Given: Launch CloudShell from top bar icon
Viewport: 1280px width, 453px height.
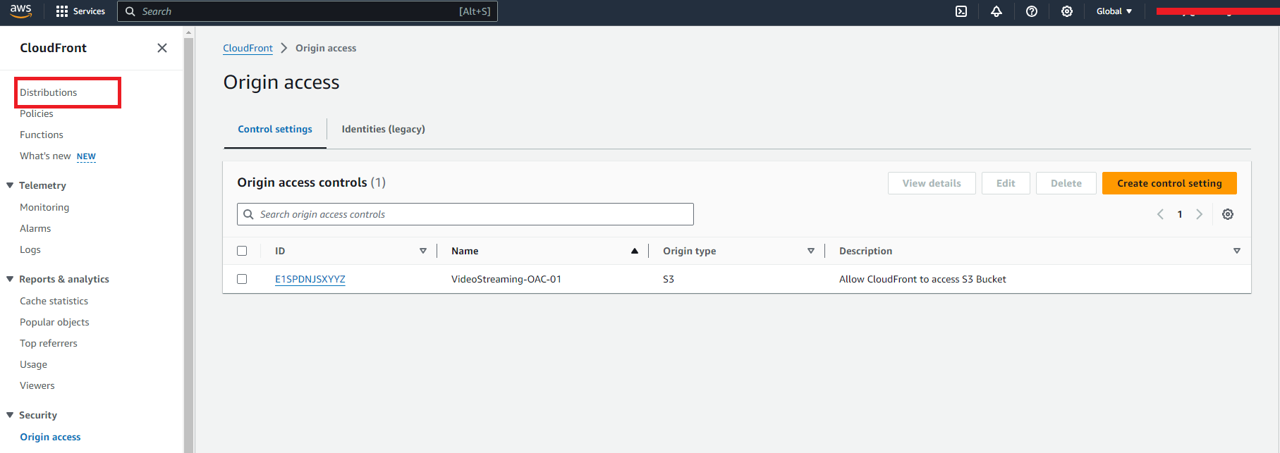Looking at the screenshot, I should [x=961, y=11].
